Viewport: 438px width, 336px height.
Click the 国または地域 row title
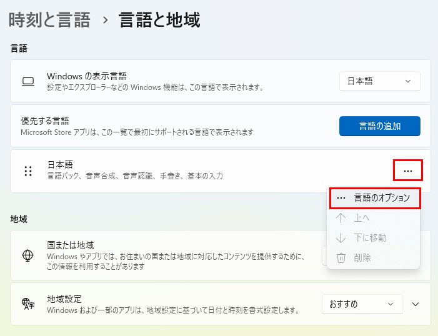tap(70, 244)
